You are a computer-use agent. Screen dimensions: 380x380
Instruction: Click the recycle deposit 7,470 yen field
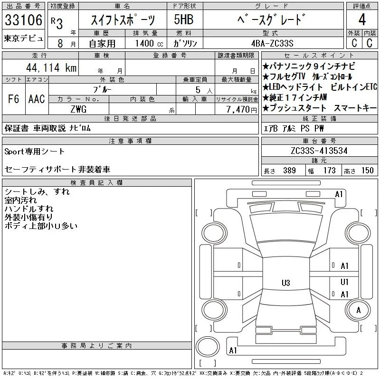[237, 109]
